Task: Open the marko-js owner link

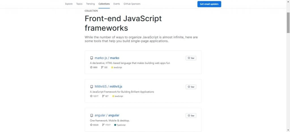Action: 101,58
